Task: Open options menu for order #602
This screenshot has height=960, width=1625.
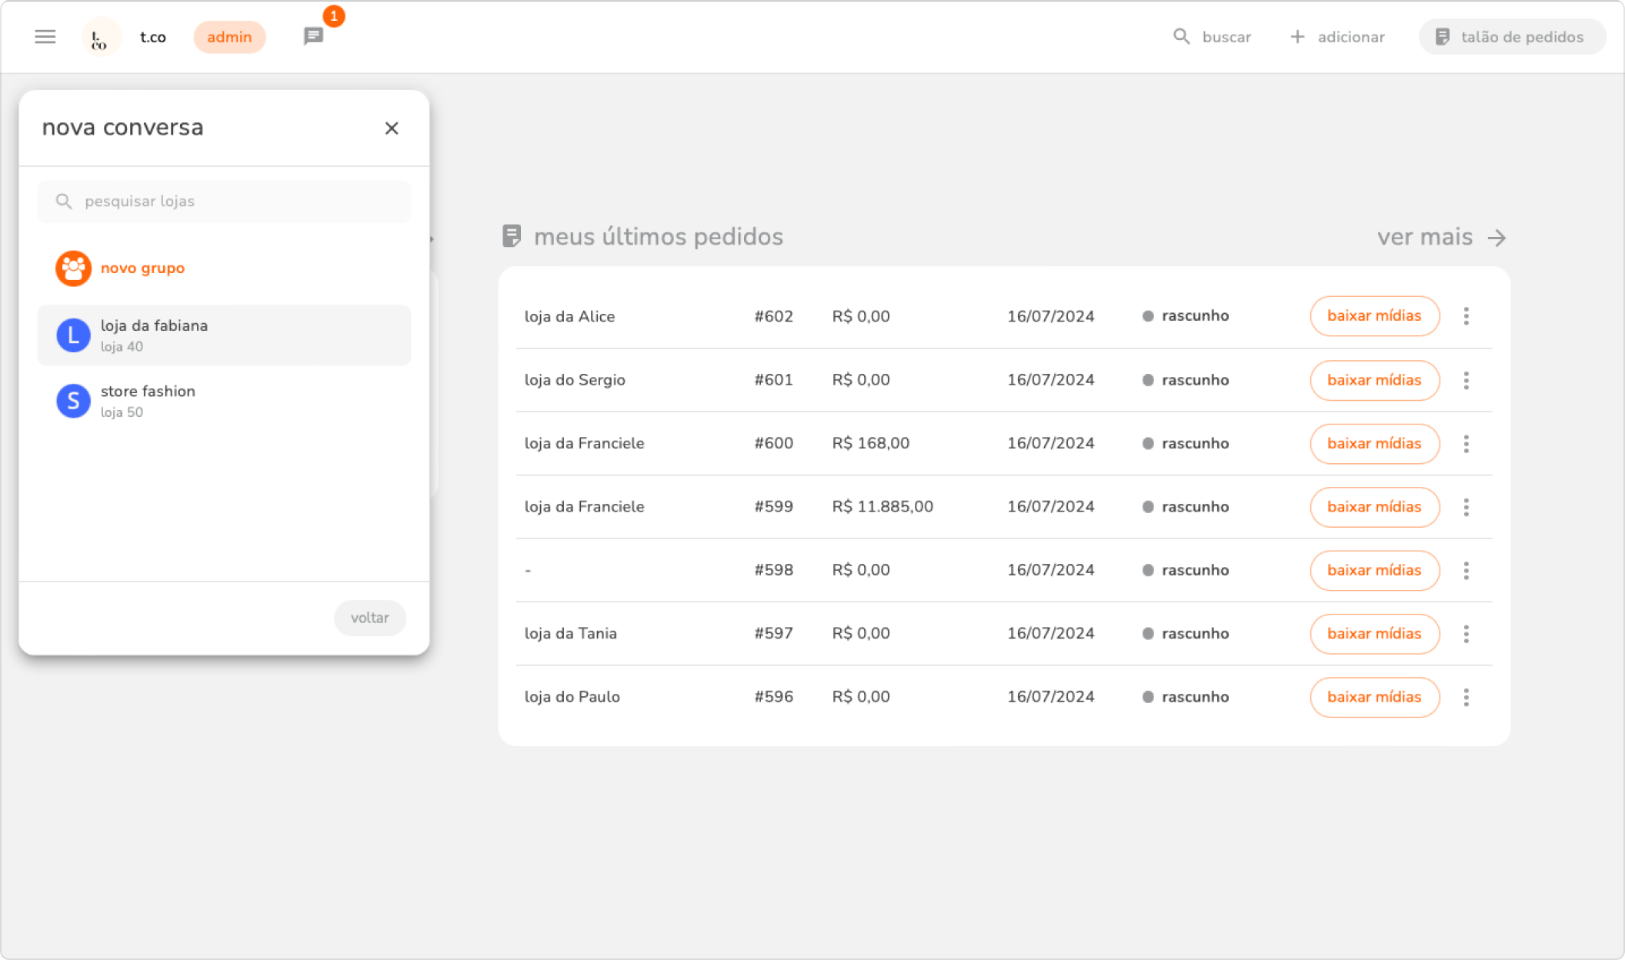Action: click(x=1466, y=316)
